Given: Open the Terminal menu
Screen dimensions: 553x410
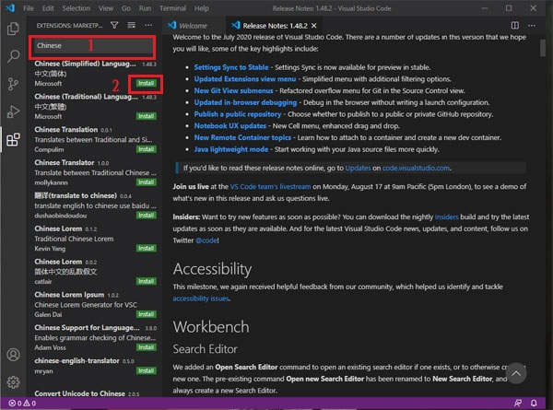Looking at the screenshot, I should (172, 8).
